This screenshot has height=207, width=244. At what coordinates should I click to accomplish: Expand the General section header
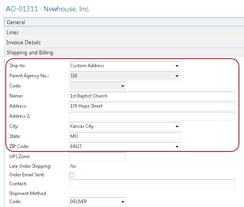tap(16, 23)
